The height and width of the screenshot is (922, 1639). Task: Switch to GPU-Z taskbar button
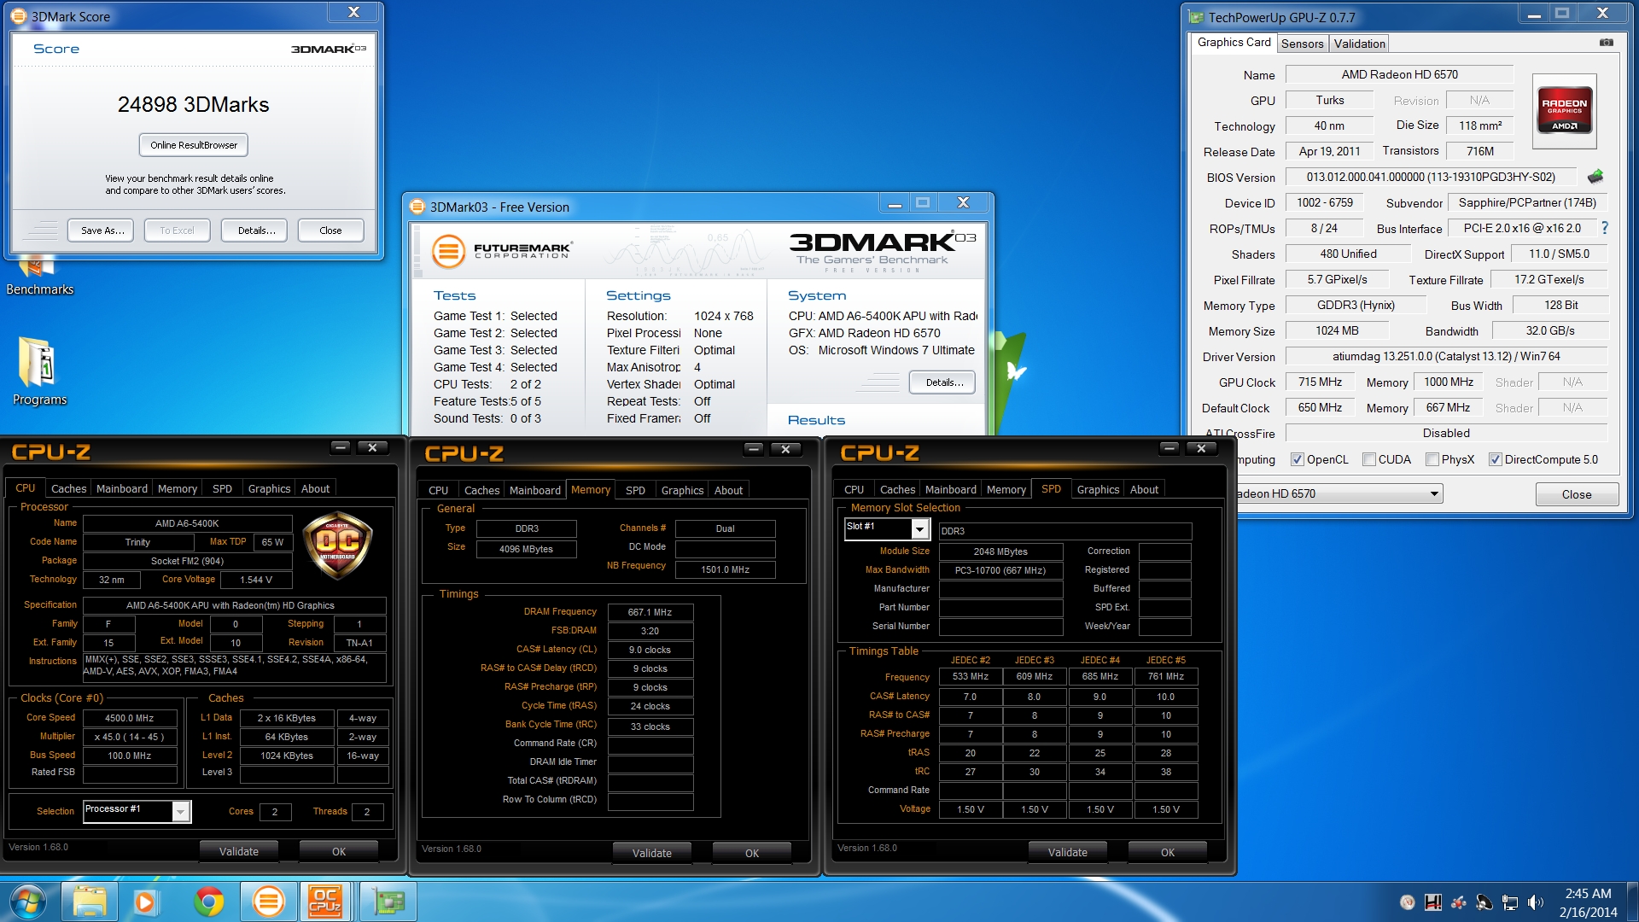click(x=388, y=902)
